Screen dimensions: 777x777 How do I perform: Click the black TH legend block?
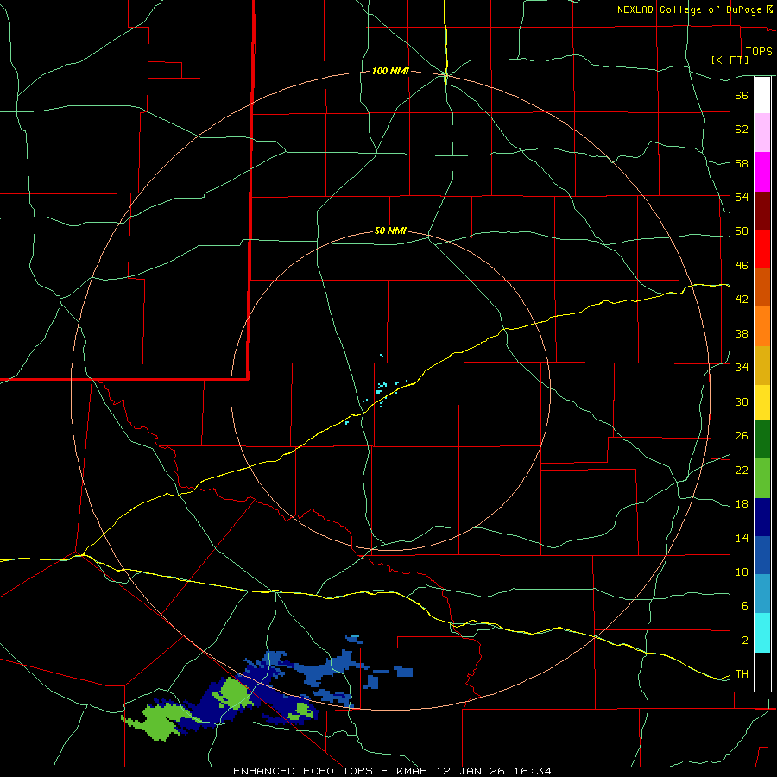click(762, 672)
